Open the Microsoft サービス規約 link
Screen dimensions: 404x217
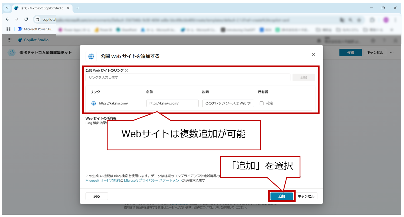(x=103, y=181)
